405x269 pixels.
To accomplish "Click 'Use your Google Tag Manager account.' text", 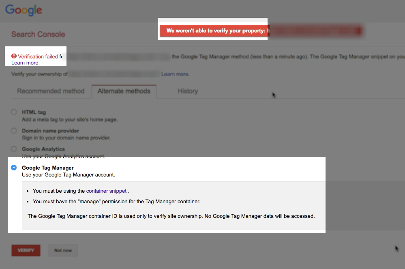I will coord(69,175).
